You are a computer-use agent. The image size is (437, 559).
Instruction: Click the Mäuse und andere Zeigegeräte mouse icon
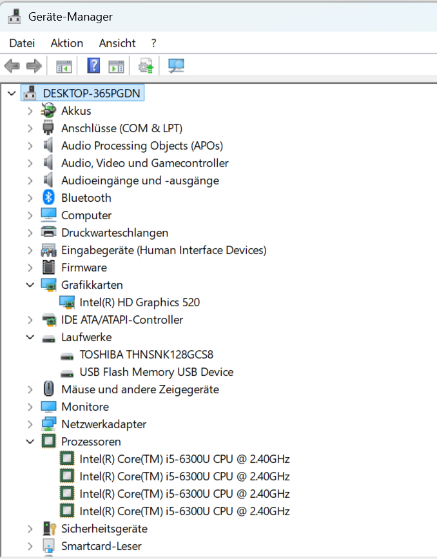coord(48,389)
